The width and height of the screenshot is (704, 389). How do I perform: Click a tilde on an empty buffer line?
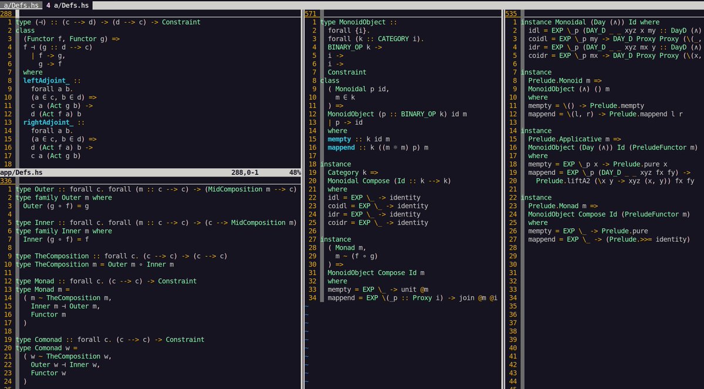306,323
